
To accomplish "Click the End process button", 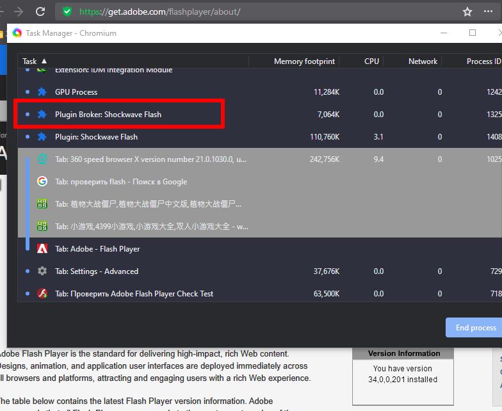I will [474, 328].
